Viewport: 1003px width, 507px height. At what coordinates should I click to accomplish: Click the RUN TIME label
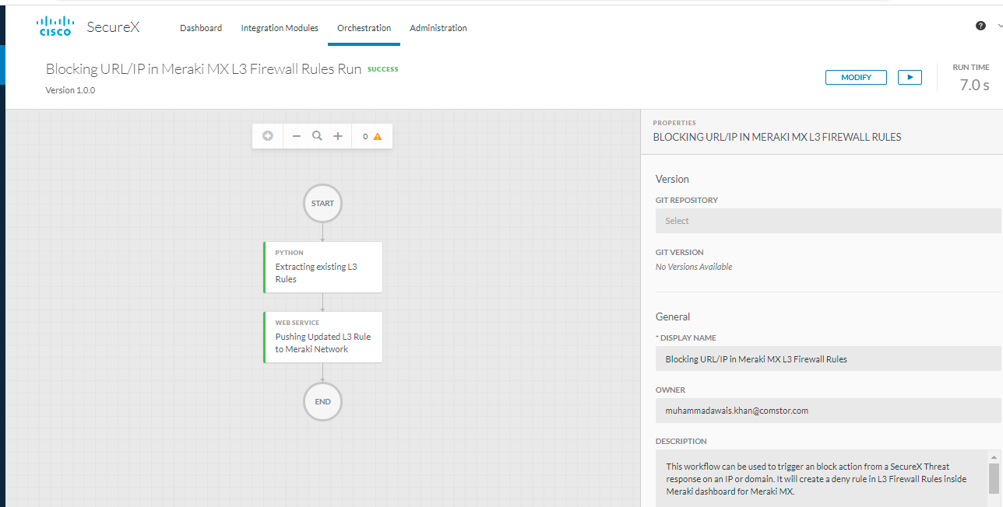[971, 68]
